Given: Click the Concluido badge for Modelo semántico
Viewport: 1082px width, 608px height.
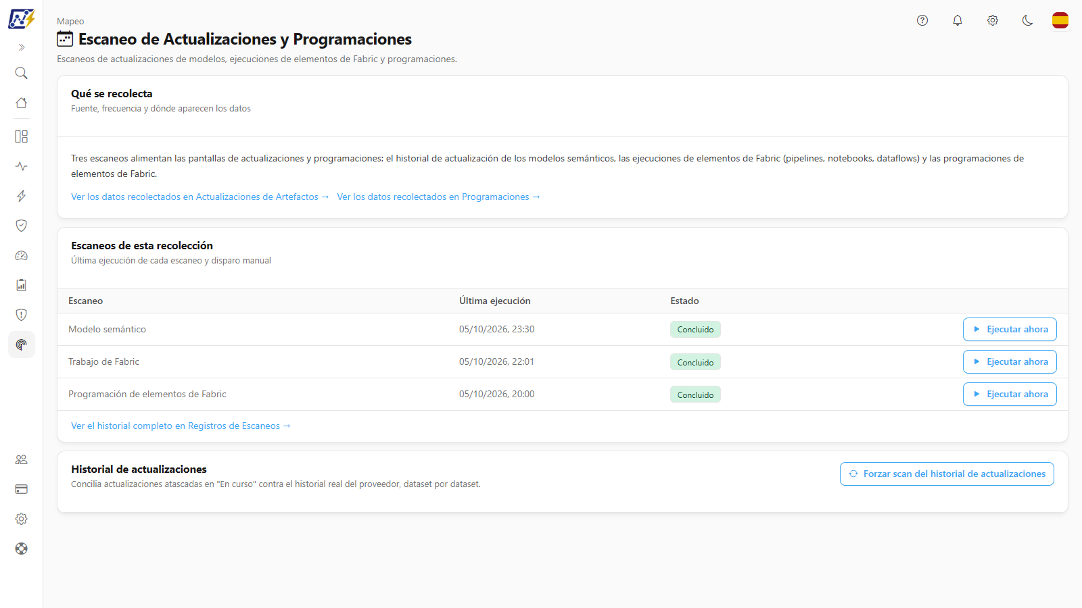Looking at the screenshot, I should coord(695,330).
